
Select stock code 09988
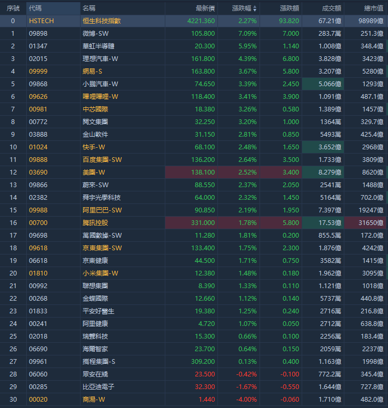pyautogui.click(x=38, y=210)
